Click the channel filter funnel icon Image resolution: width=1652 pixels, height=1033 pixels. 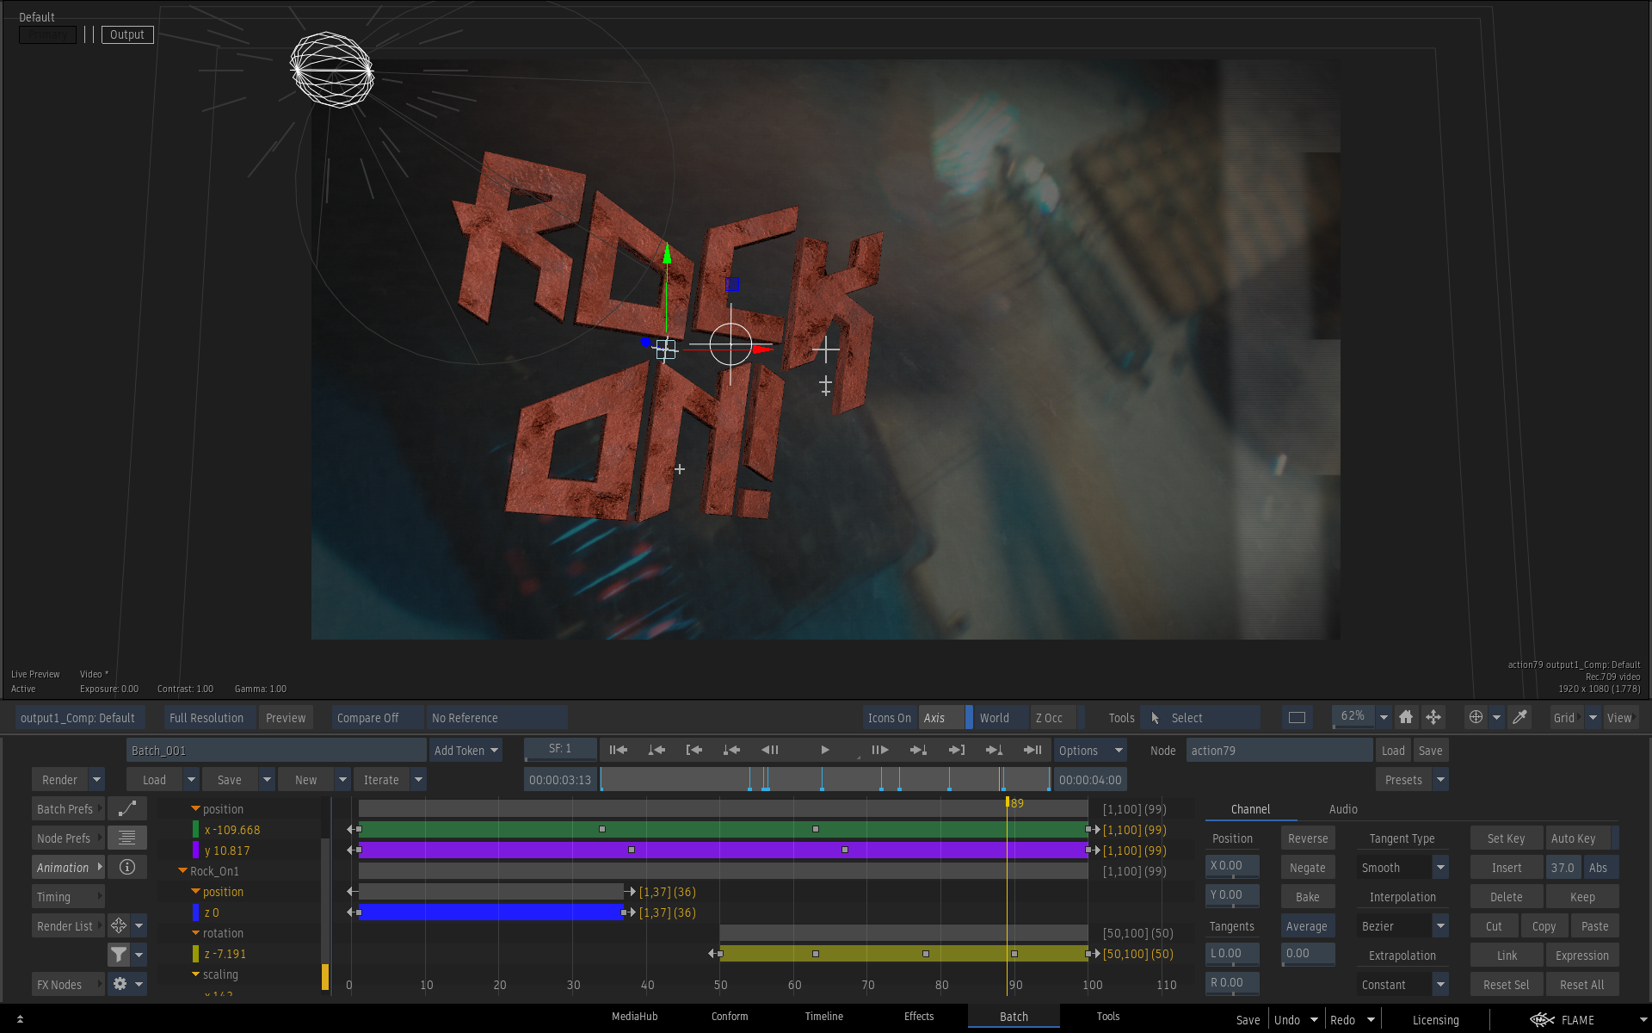[x=119, y=955]
